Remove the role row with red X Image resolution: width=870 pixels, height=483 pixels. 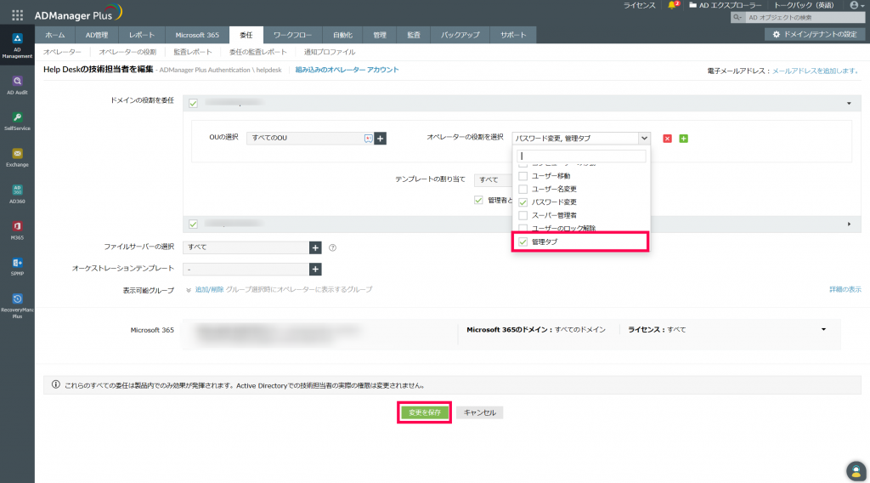click(x=668, y=139)
